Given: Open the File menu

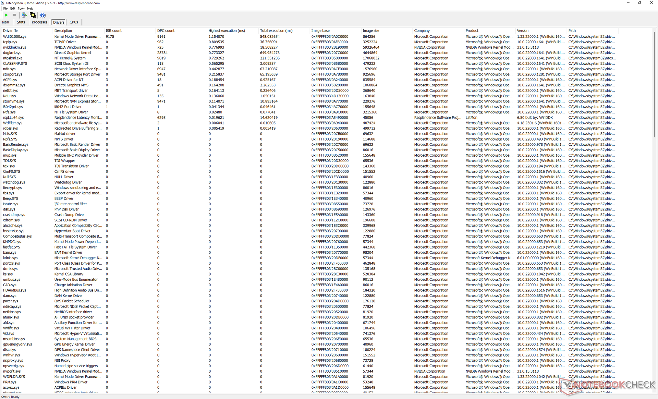Looking at the screenshot, I should pos(5,9).
